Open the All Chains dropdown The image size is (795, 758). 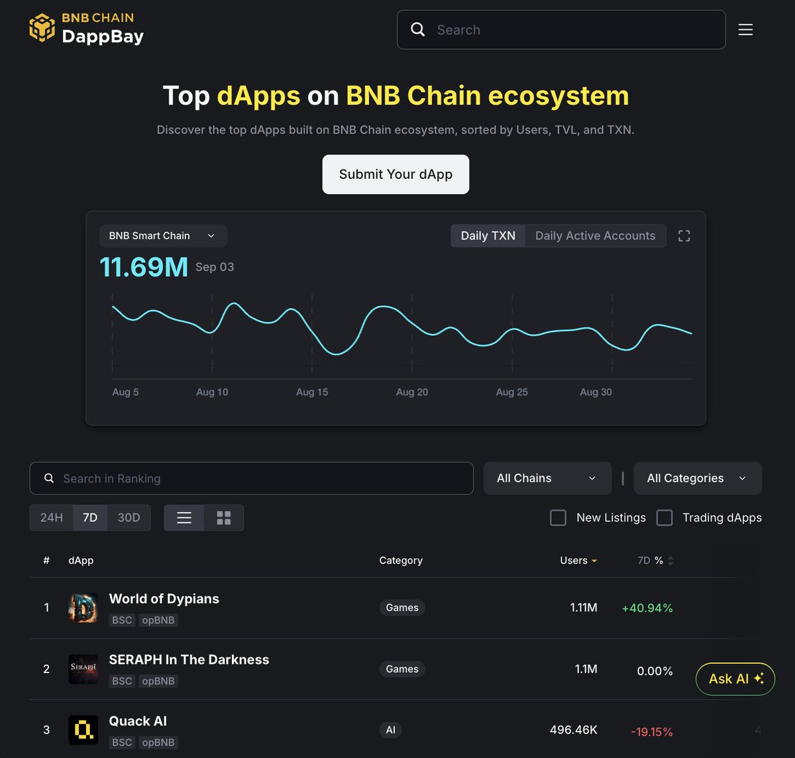point(547,478)
